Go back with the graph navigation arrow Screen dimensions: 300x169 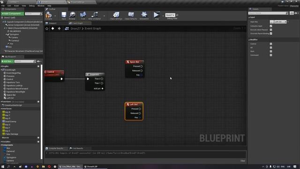[x=53, y=29]
